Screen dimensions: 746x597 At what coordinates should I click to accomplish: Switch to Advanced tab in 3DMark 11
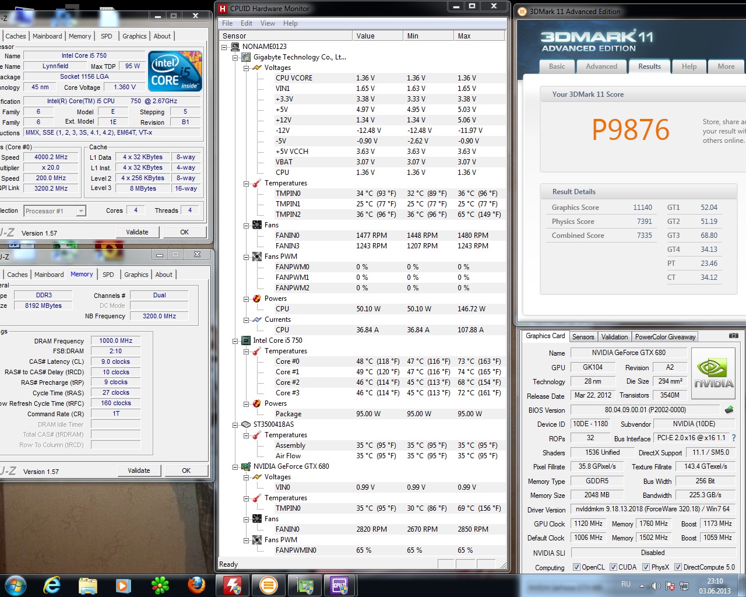601,66
